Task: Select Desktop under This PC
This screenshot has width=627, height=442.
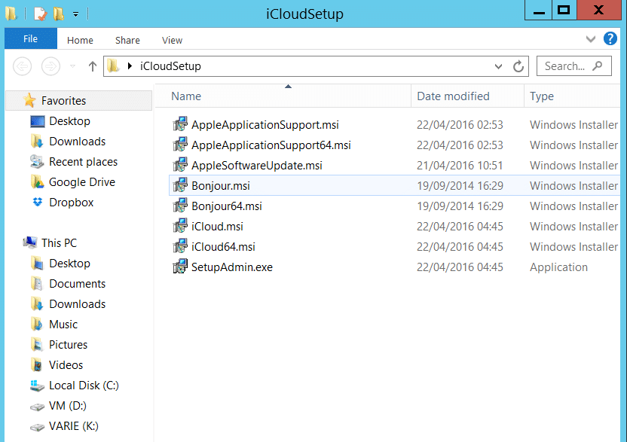Action: (69, 263)
